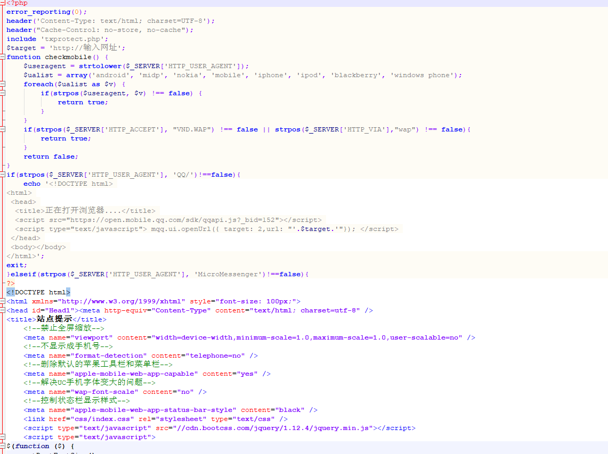Click the 'return false;' statement
The width and height of the screenshot is (608, 454).
tap(51, 156)
